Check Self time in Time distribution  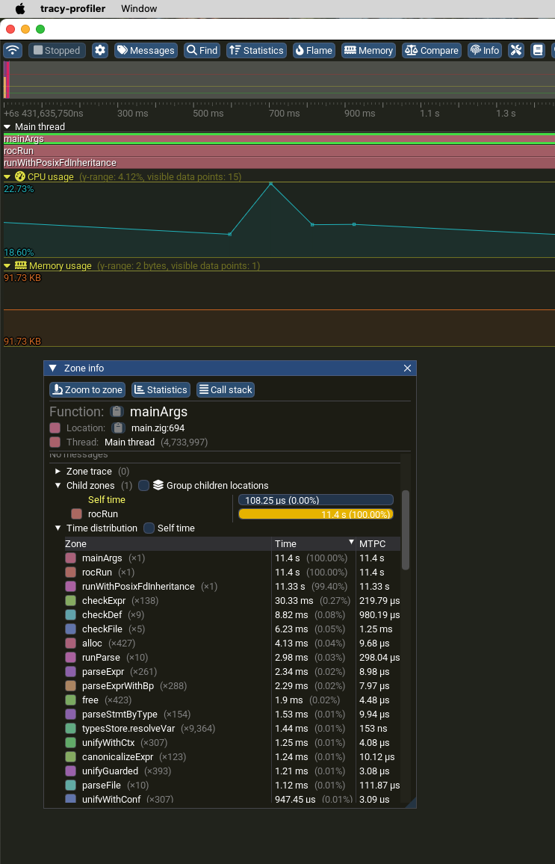click(x=149, y=528)
